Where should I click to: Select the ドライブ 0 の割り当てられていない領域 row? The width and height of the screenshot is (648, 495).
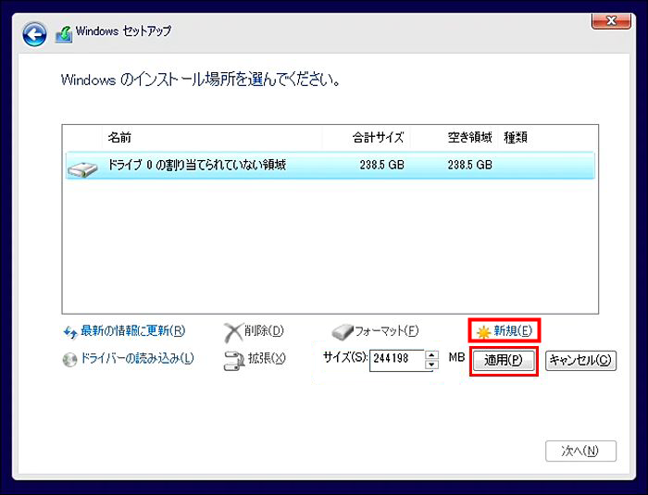click(330, 166)
